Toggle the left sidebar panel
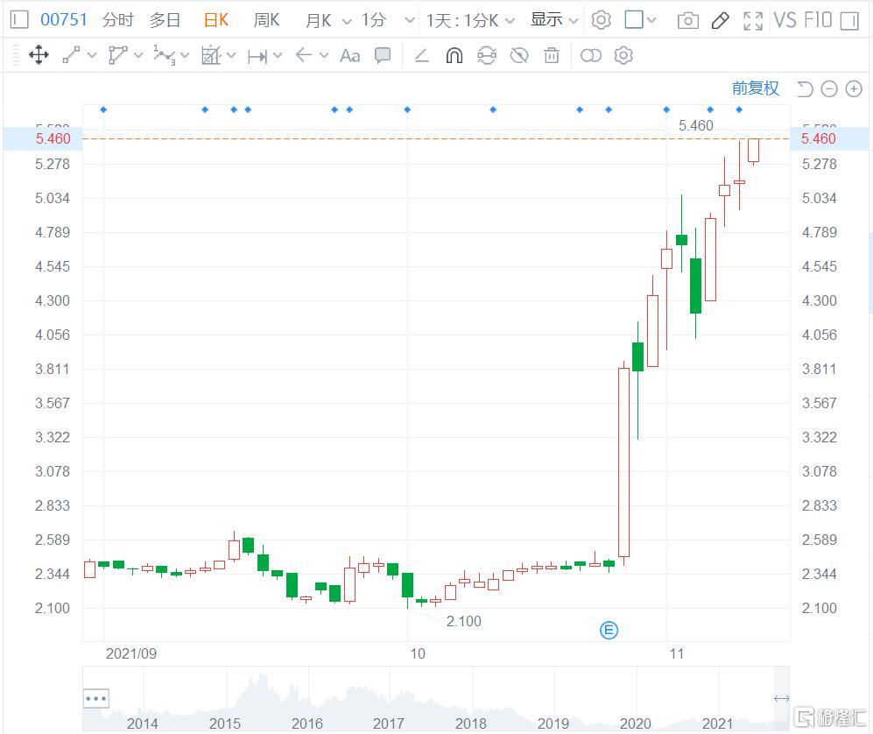The width and height of the screenshot is (873, 734). pos(19,20)
